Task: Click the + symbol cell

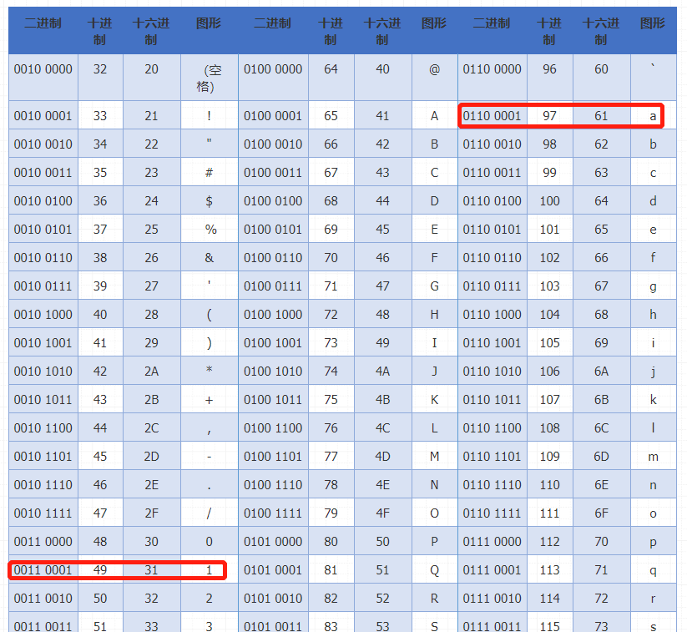Action: coord(209,399)
